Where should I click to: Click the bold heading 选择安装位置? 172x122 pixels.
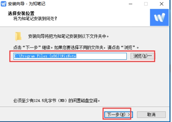pos(21,13)
